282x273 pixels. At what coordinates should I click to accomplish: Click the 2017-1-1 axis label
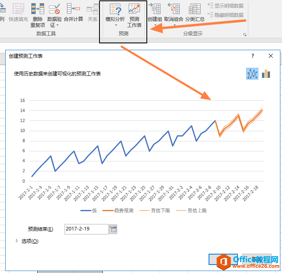[x=26, y=193]
